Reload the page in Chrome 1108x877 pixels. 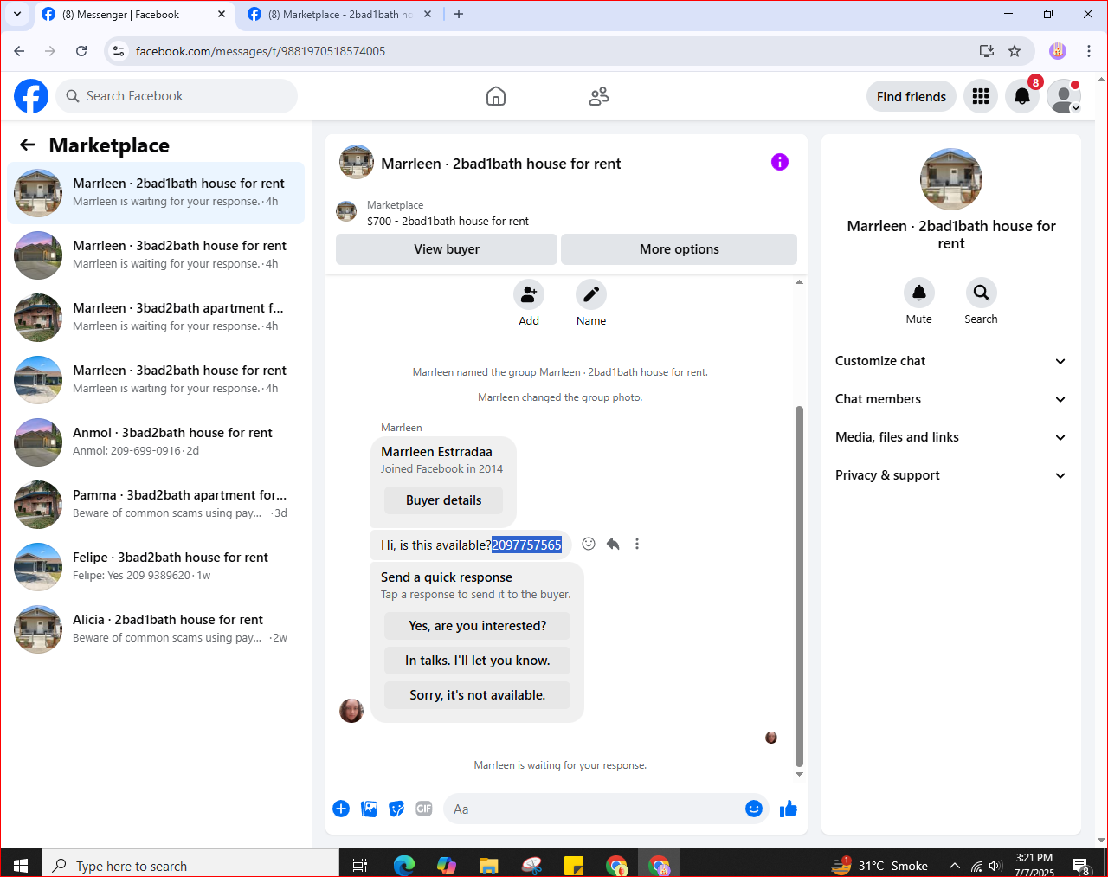point(81,51)
